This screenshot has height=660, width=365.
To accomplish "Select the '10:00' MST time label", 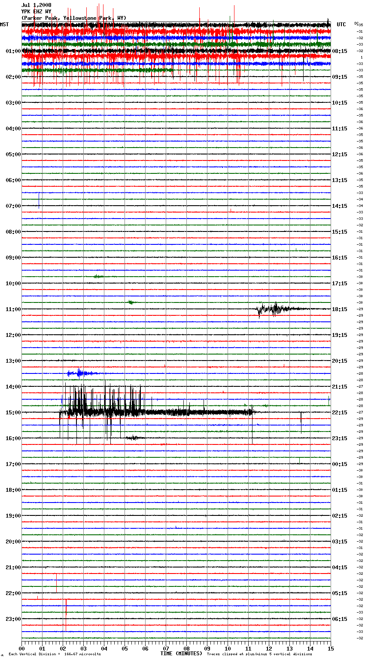I will coord(13,284).
